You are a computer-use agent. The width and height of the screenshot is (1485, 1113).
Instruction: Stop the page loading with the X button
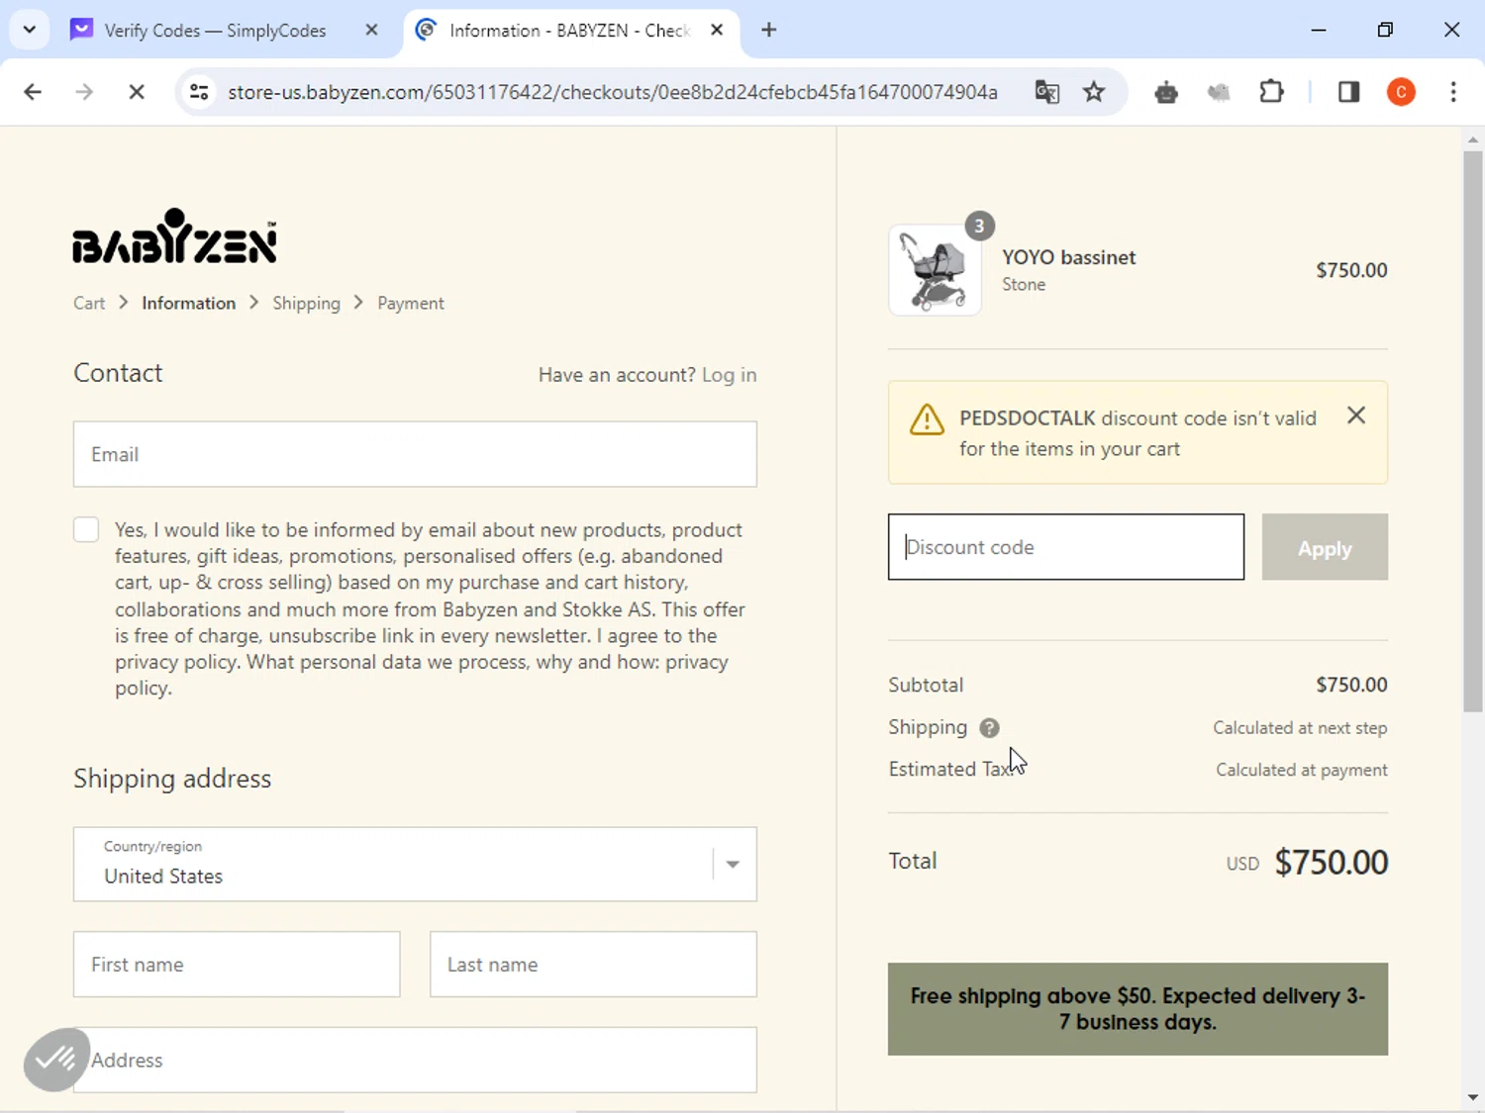point(137,92)
